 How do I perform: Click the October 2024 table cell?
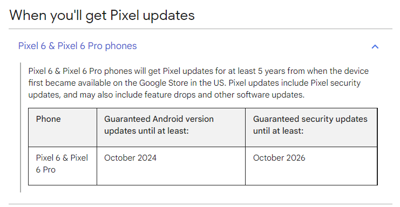[171, 166]
